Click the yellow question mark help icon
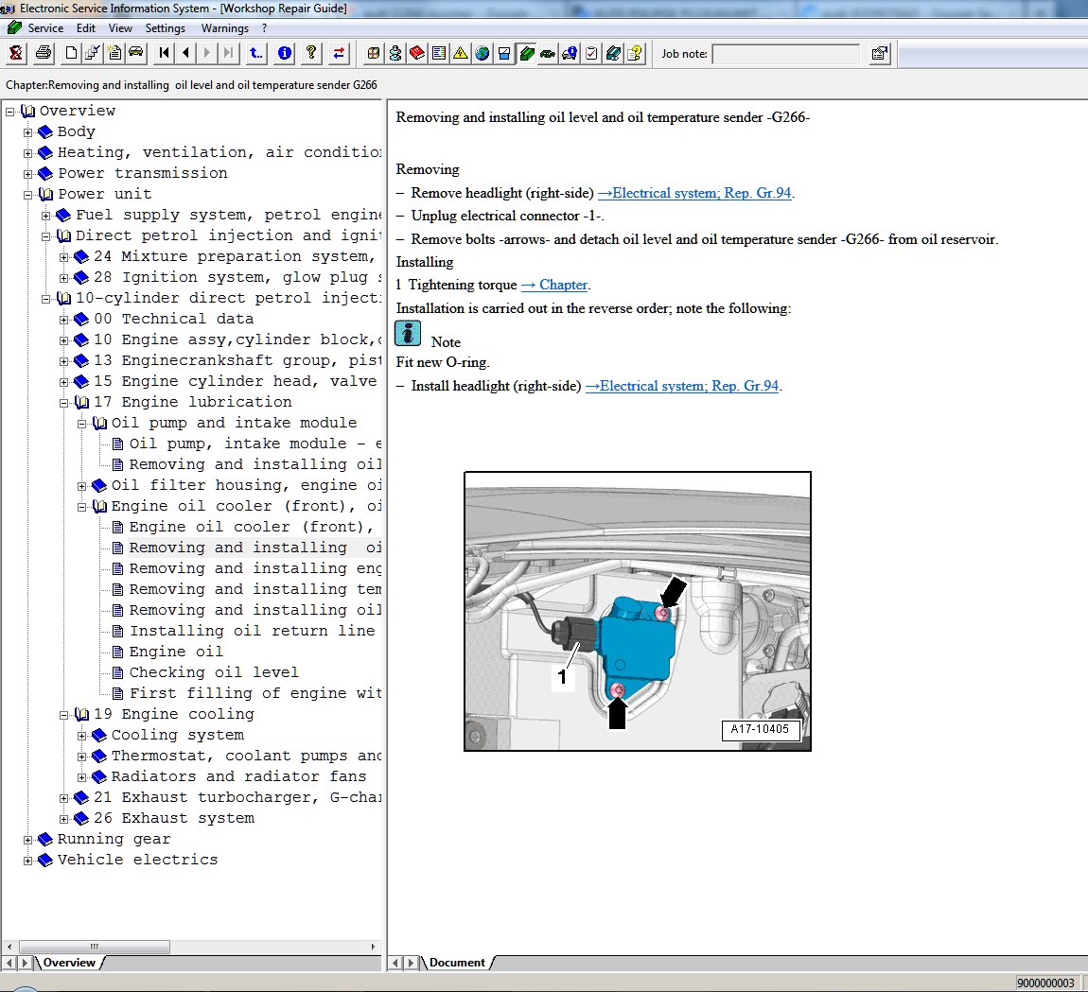 click(311, 53)
